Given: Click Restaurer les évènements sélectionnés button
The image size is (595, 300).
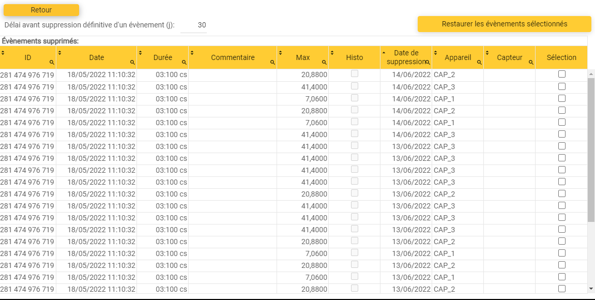Looking at the screenshot, I should (x=505, y=24).
